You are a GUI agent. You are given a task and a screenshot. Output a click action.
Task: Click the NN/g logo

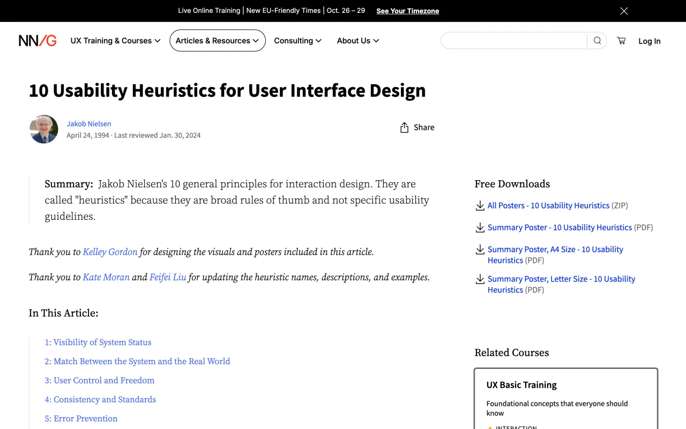38,41
